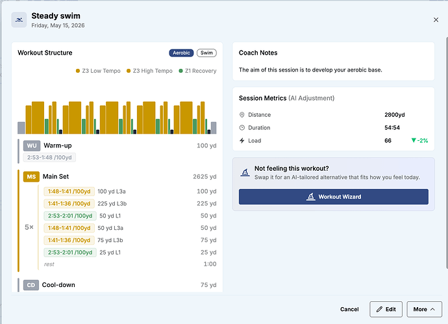Toggle the Z3 High Tempo legend item
Screen dimensions: 448x324
coord(149,71)
